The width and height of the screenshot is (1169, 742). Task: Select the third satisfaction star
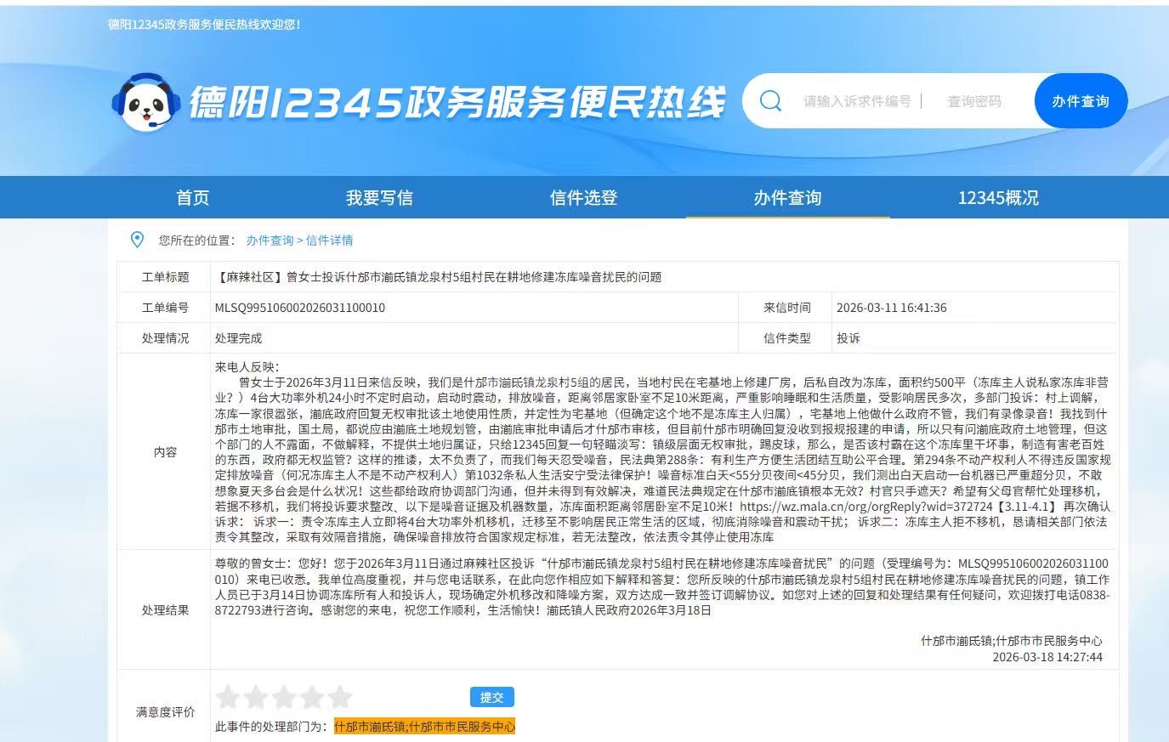point(284,698)
